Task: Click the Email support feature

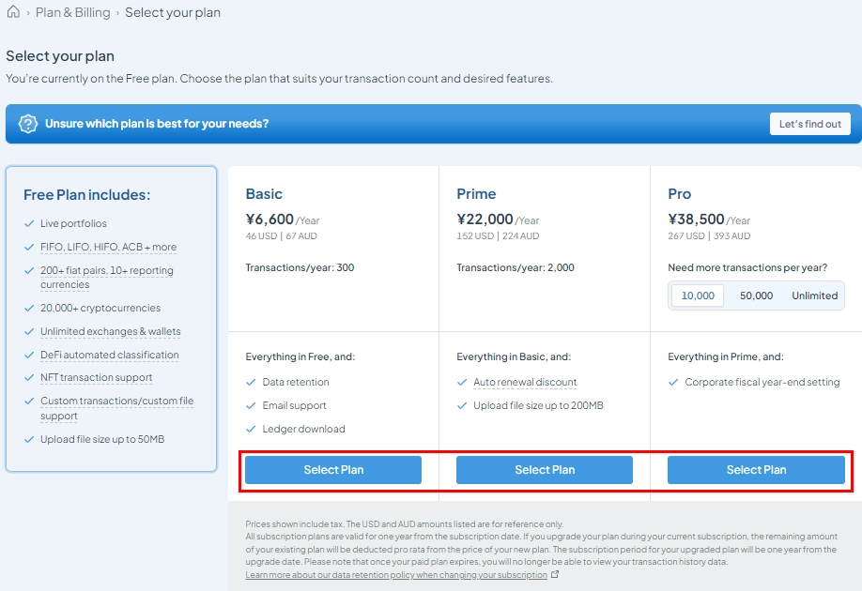Action: point(294,405)
